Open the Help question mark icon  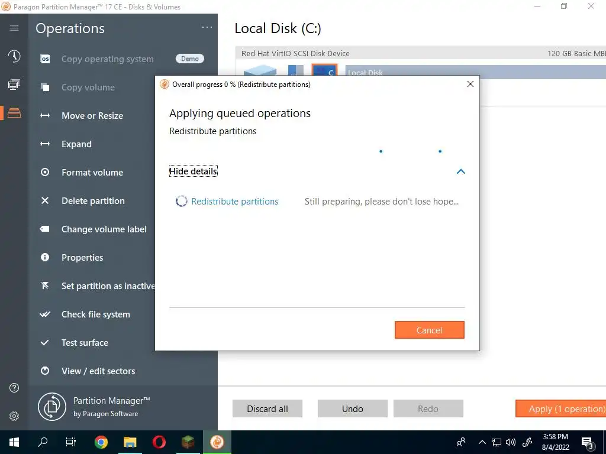[14, 388]
